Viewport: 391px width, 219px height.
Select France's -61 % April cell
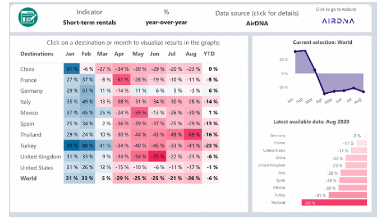[x=121, y=80]
